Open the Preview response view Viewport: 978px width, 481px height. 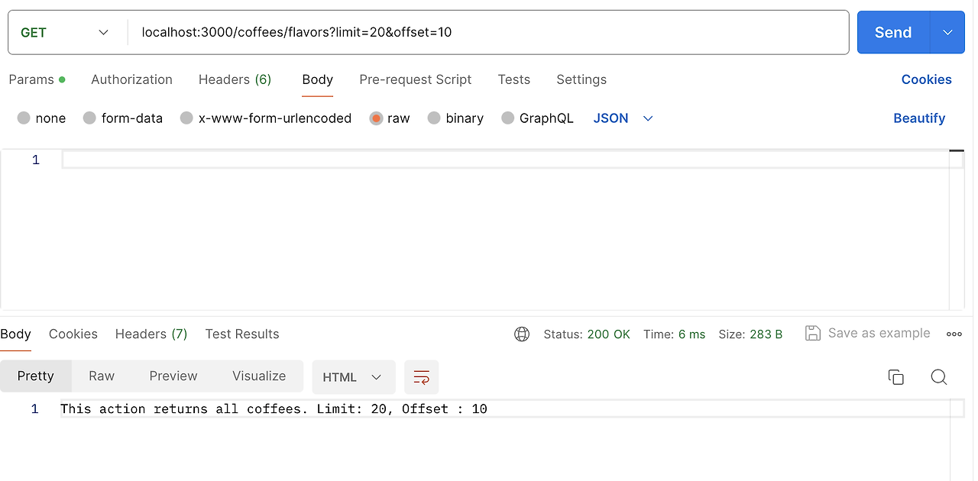pos(173,376)
